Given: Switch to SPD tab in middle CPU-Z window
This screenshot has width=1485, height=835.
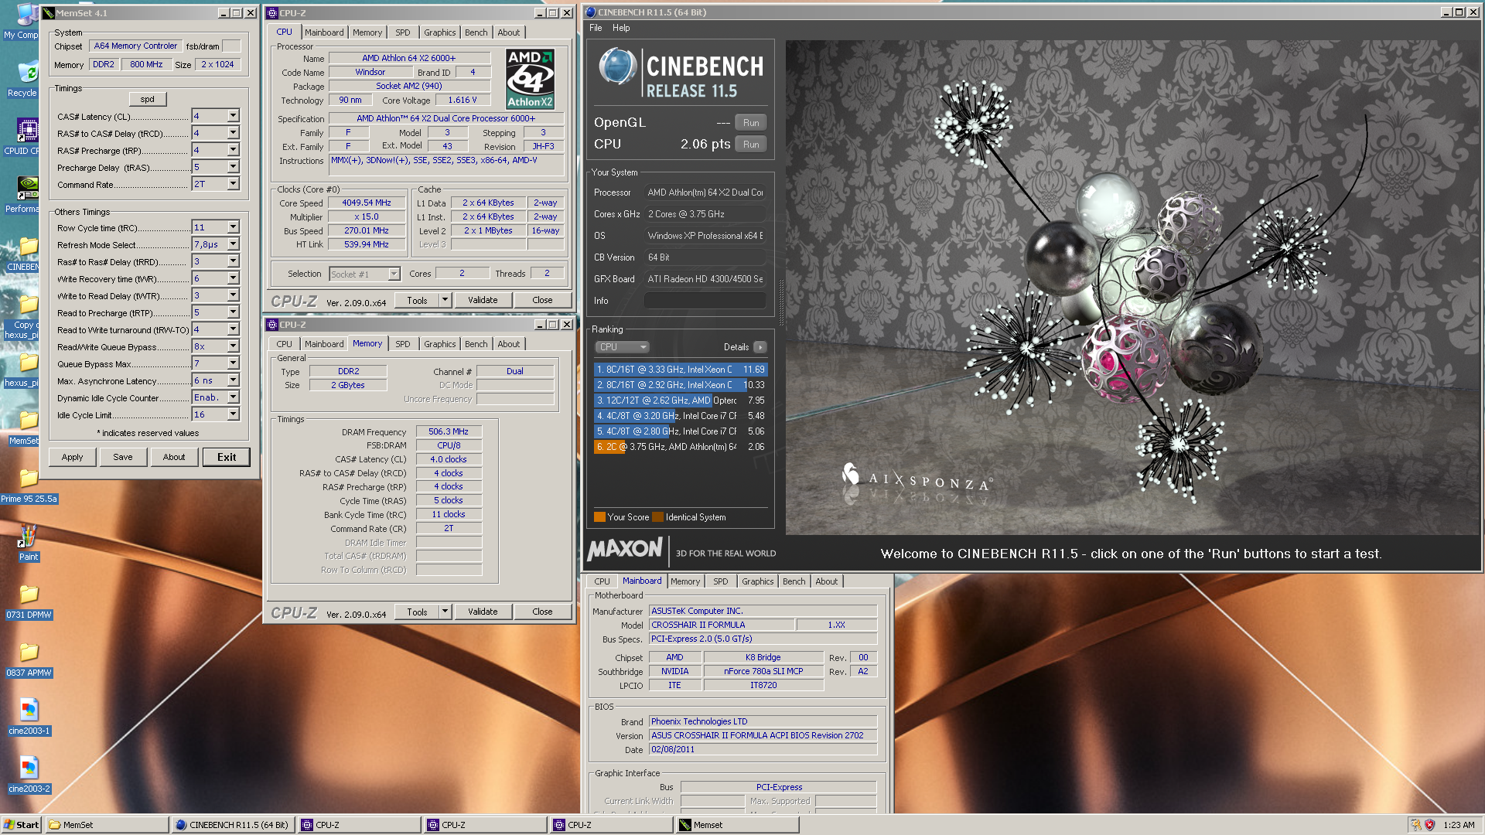Looking at the screenshot, I should [x=403, y=344].
